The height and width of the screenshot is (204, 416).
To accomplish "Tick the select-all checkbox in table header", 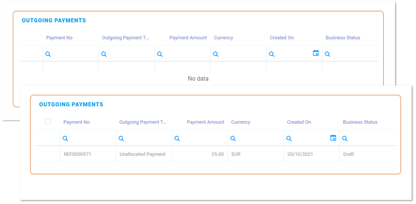I will point(48,121).
